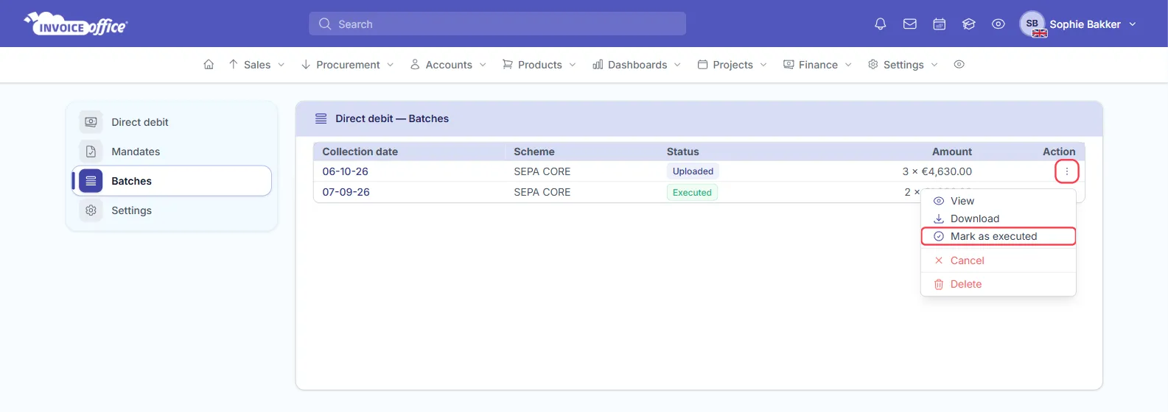The image size is (1168, 412).
Task: Click the eye icon beside View
Action: [x=939, y=201]
